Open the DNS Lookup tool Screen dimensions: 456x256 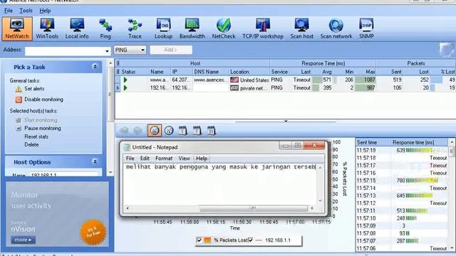[163, 28]
